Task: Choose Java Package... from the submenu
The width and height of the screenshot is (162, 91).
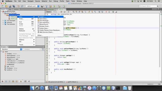Action: 49,21
